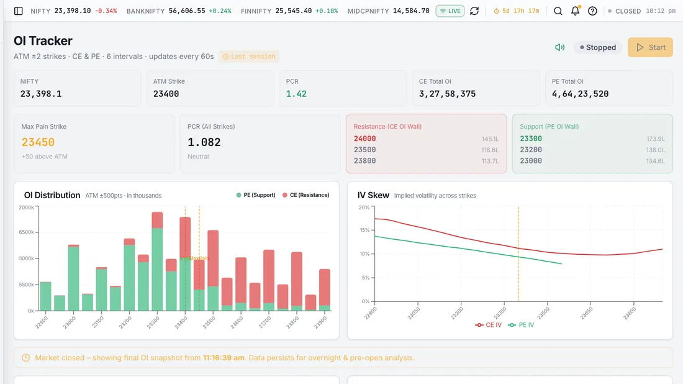
Task: Click support strike 23300 row
Action: pos(592,139)
